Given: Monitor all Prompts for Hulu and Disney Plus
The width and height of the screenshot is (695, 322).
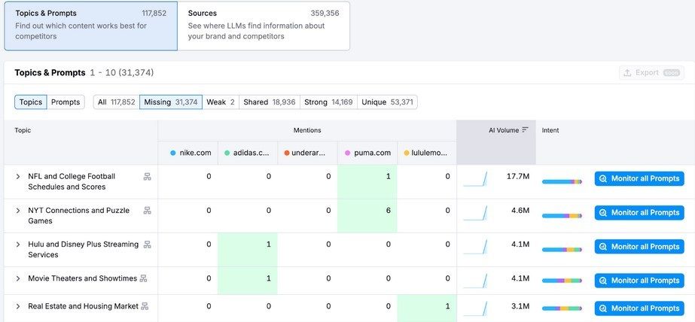Looking at the screenshot, I should click(639, 247).
